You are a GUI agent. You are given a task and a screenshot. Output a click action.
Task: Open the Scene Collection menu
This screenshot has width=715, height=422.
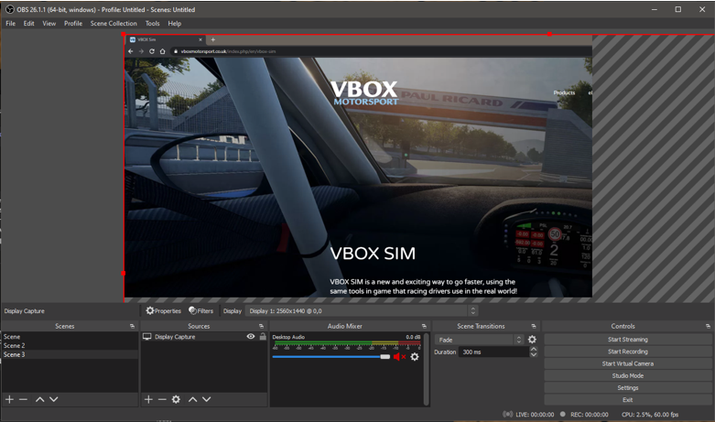[114, 23]
